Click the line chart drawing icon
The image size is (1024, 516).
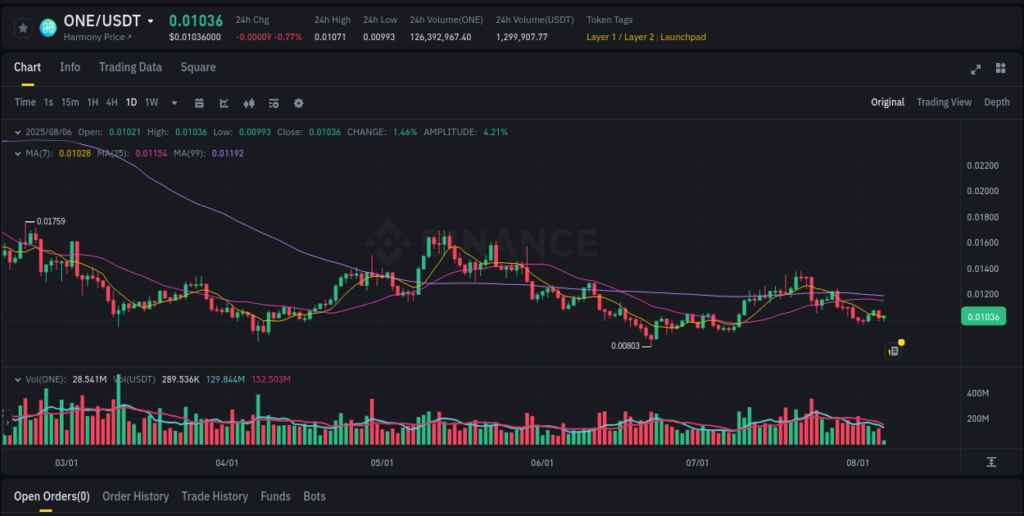[224, 103]
